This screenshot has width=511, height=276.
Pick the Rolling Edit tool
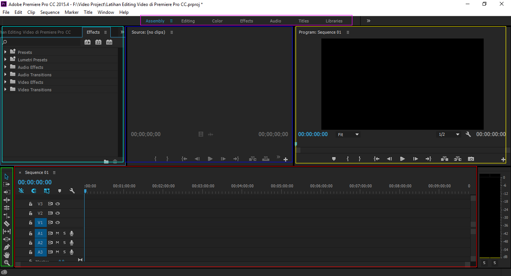tap(7, 208)
